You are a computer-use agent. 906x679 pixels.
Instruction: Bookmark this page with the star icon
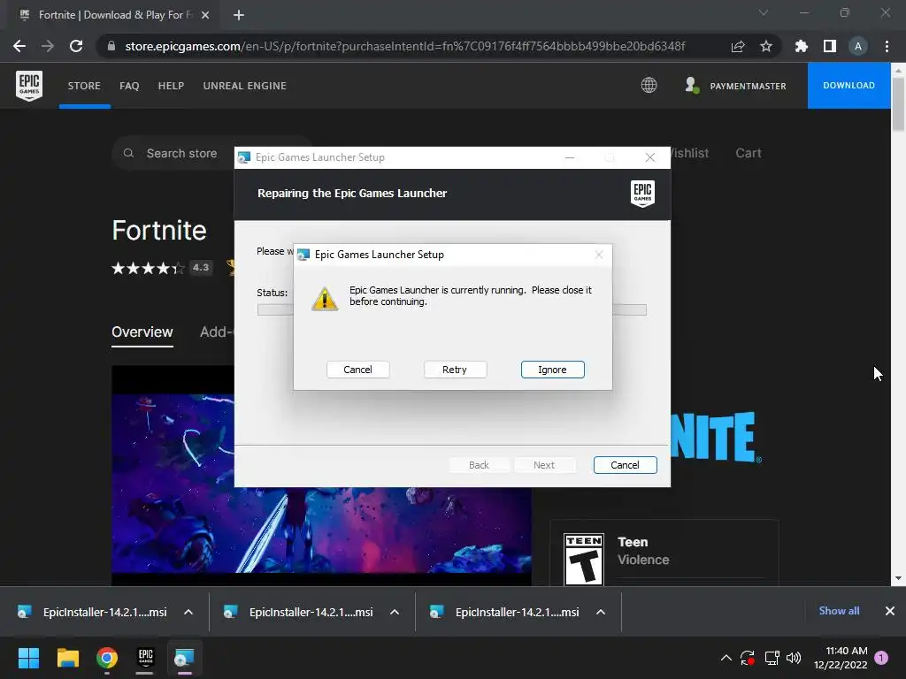pos(766,46)
